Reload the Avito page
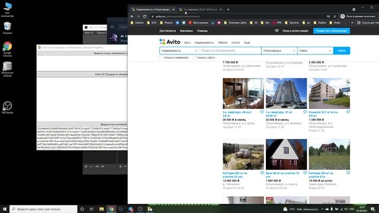 144,17
